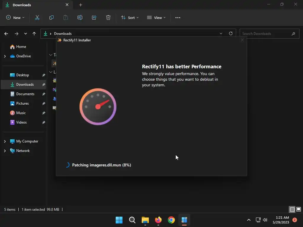This screenshot has width=303, height=227.
Task: Open the View dropdown menu
Action: pos(156,17)
